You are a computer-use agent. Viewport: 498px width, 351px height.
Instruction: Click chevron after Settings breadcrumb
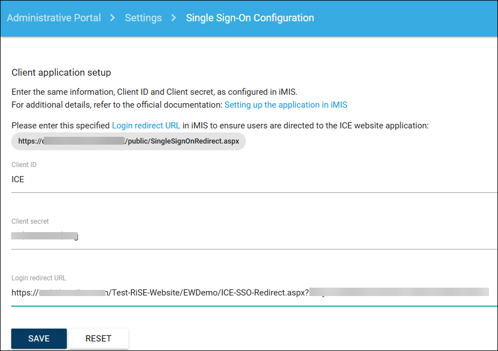(174, 18)
